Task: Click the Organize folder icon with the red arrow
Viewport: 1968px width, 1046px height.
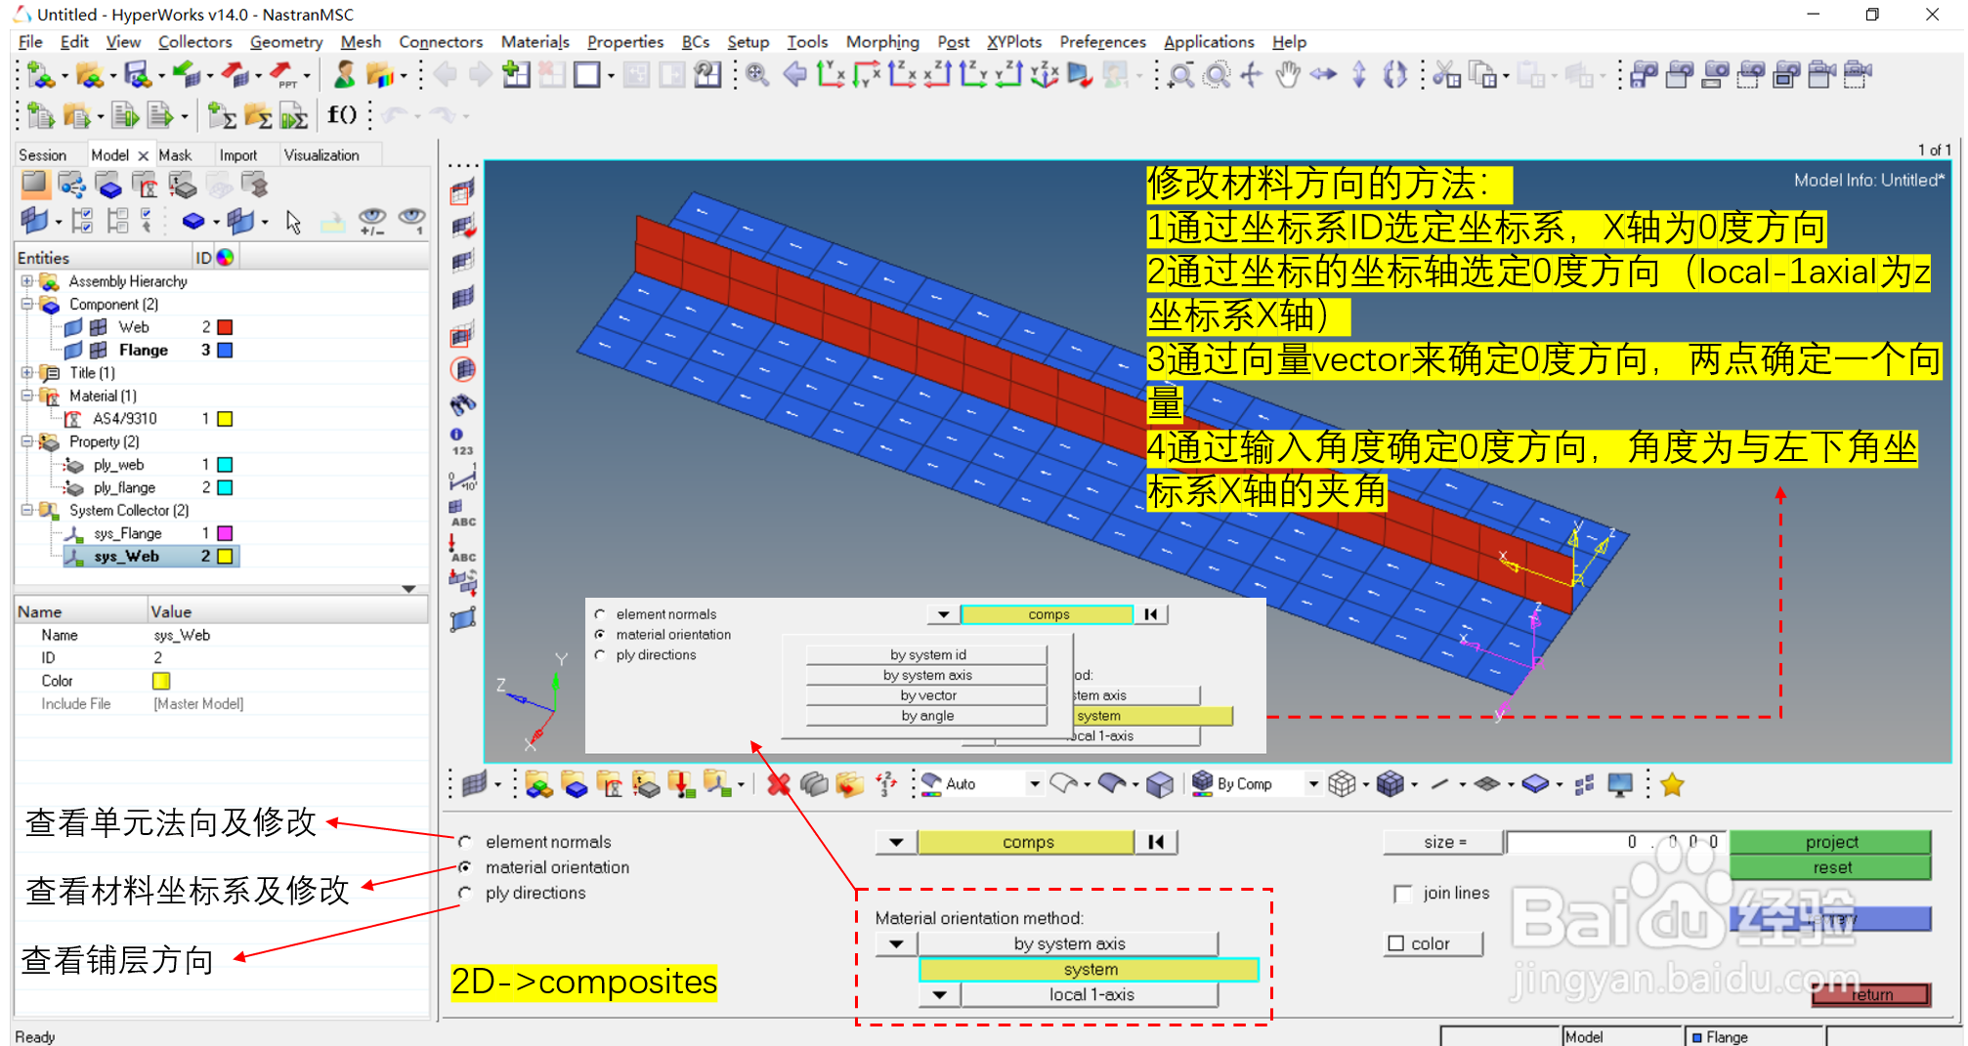Action: click(x=850, y=784)
